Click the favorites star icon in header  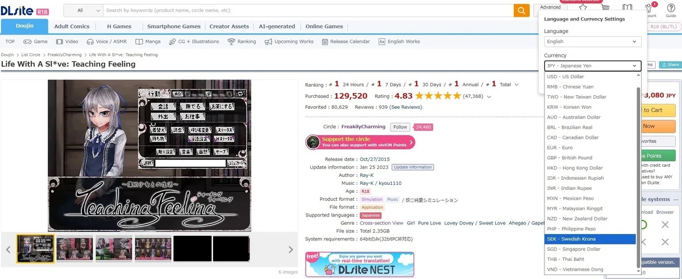coord(583,8)
